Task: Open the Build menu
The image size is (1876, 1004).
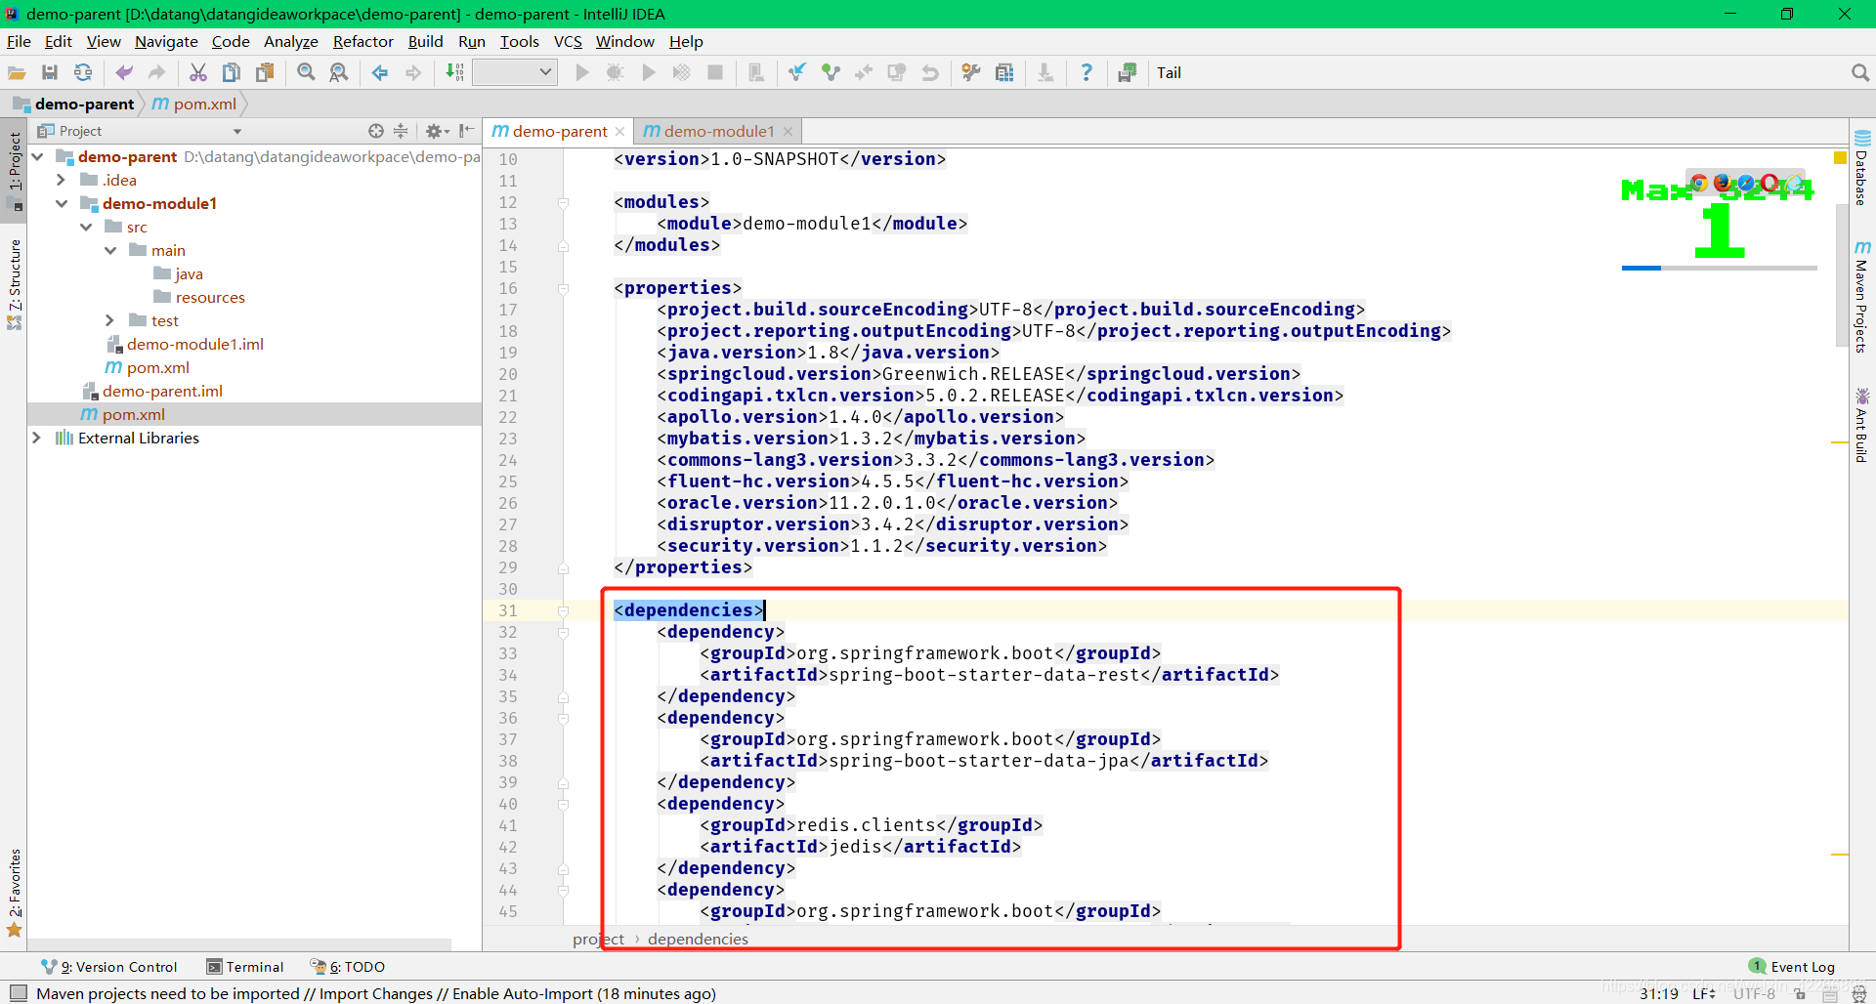Action: tap(425, 41)
